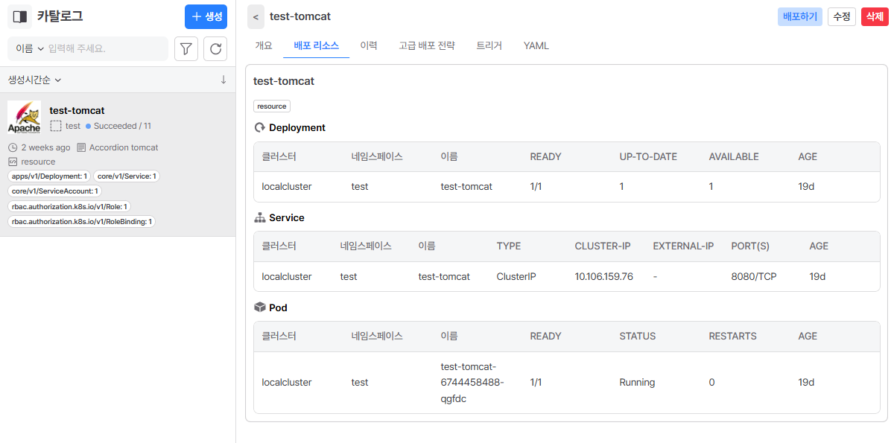Go back with the < button
This screenshot has height=443, width=894.
256,16
